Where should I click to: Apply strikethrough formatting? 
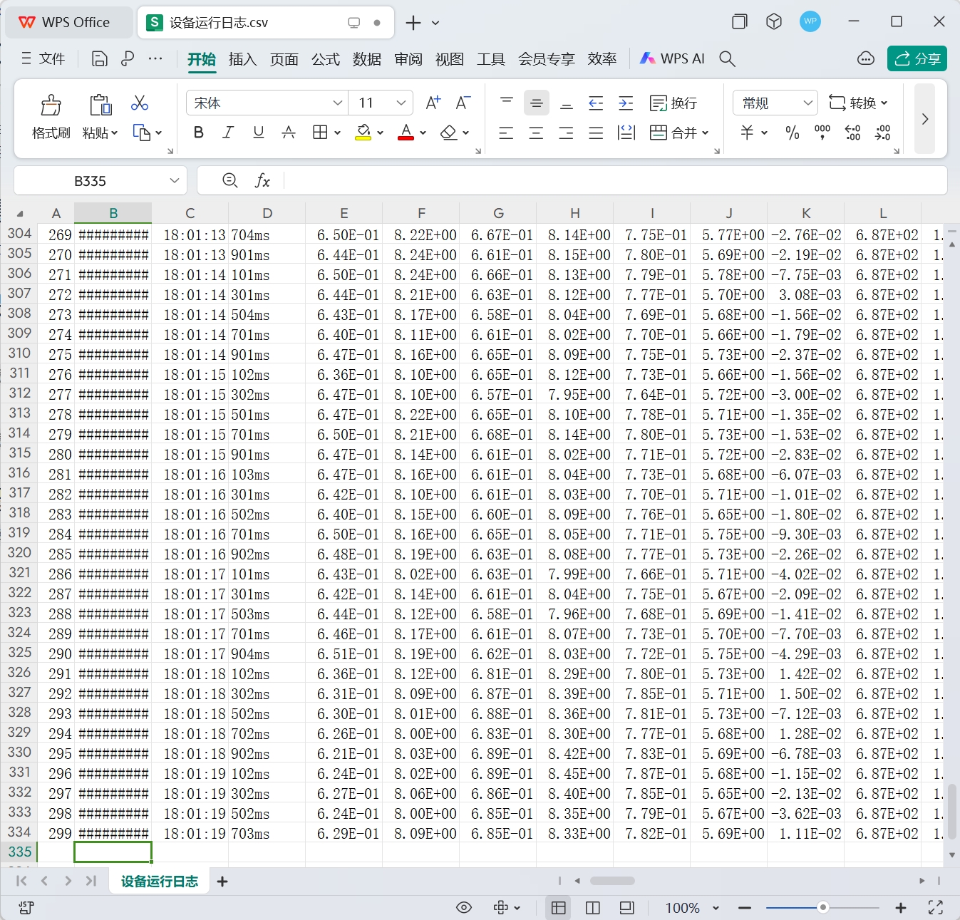pos(288,133)
